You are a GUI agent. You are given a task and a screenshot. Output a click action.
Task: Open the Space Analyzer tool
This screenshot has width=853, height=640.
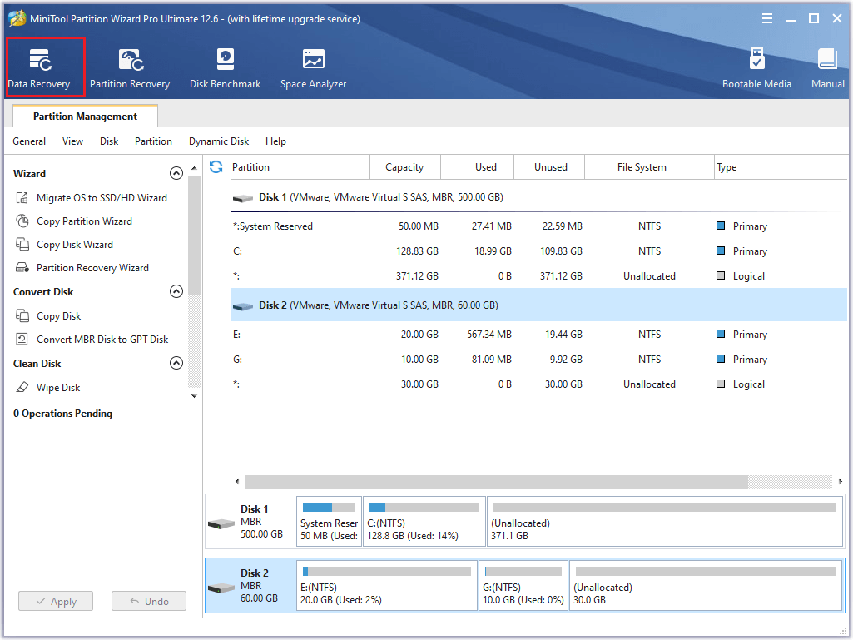click(314, 67)
